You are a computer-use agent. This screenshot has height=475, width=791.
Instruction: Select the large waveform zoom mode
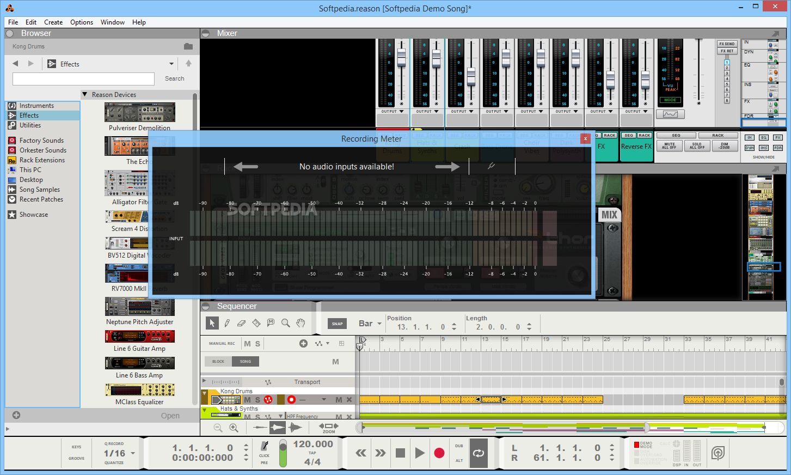pyautogui.click(x=295, y=428)
